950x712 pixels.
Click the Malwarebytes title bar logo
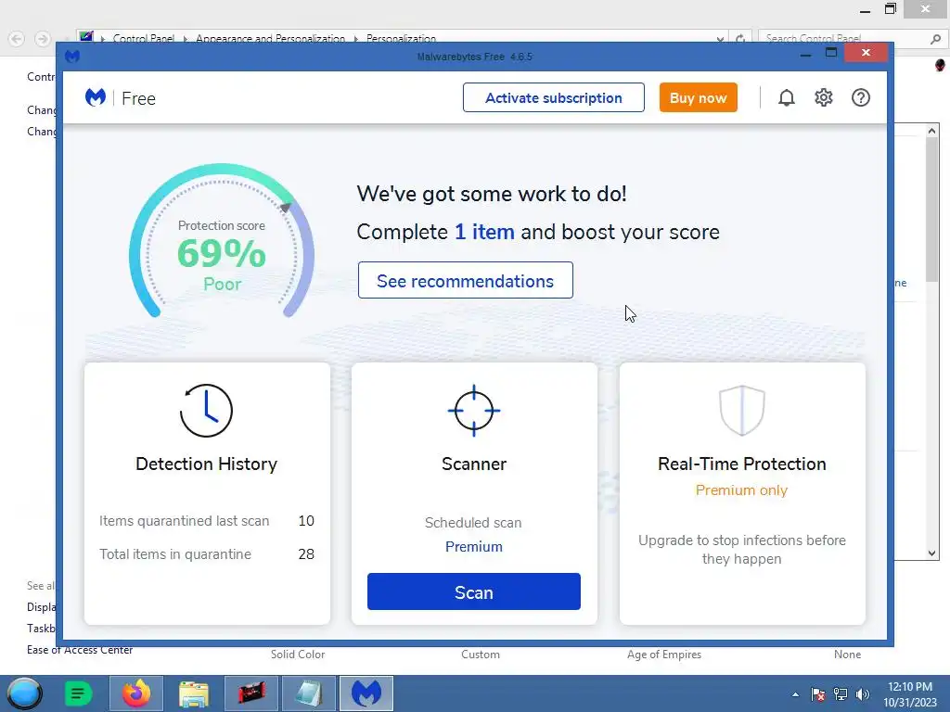(x=72, y=57)
